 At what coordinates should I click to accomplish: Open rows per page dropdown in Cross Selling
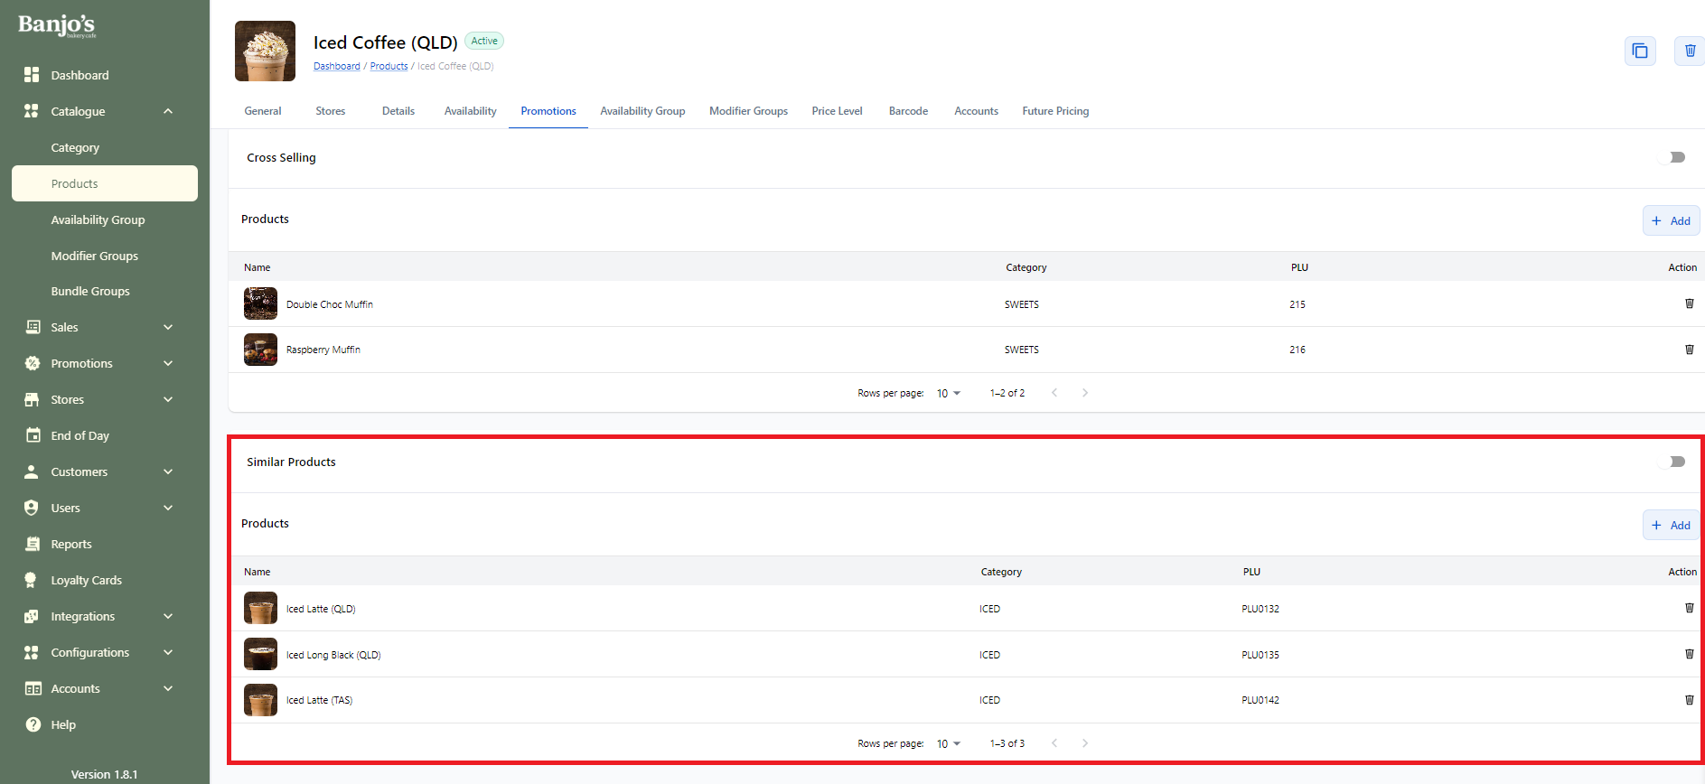[948, 393]
